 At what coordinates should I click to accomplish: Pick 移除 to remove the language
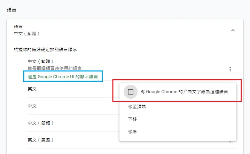click(132, 131)
